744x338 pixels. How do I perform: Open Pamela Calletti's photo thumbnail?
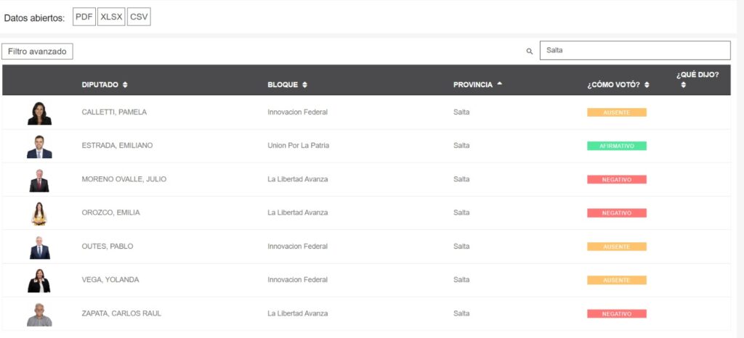[39, 113]
